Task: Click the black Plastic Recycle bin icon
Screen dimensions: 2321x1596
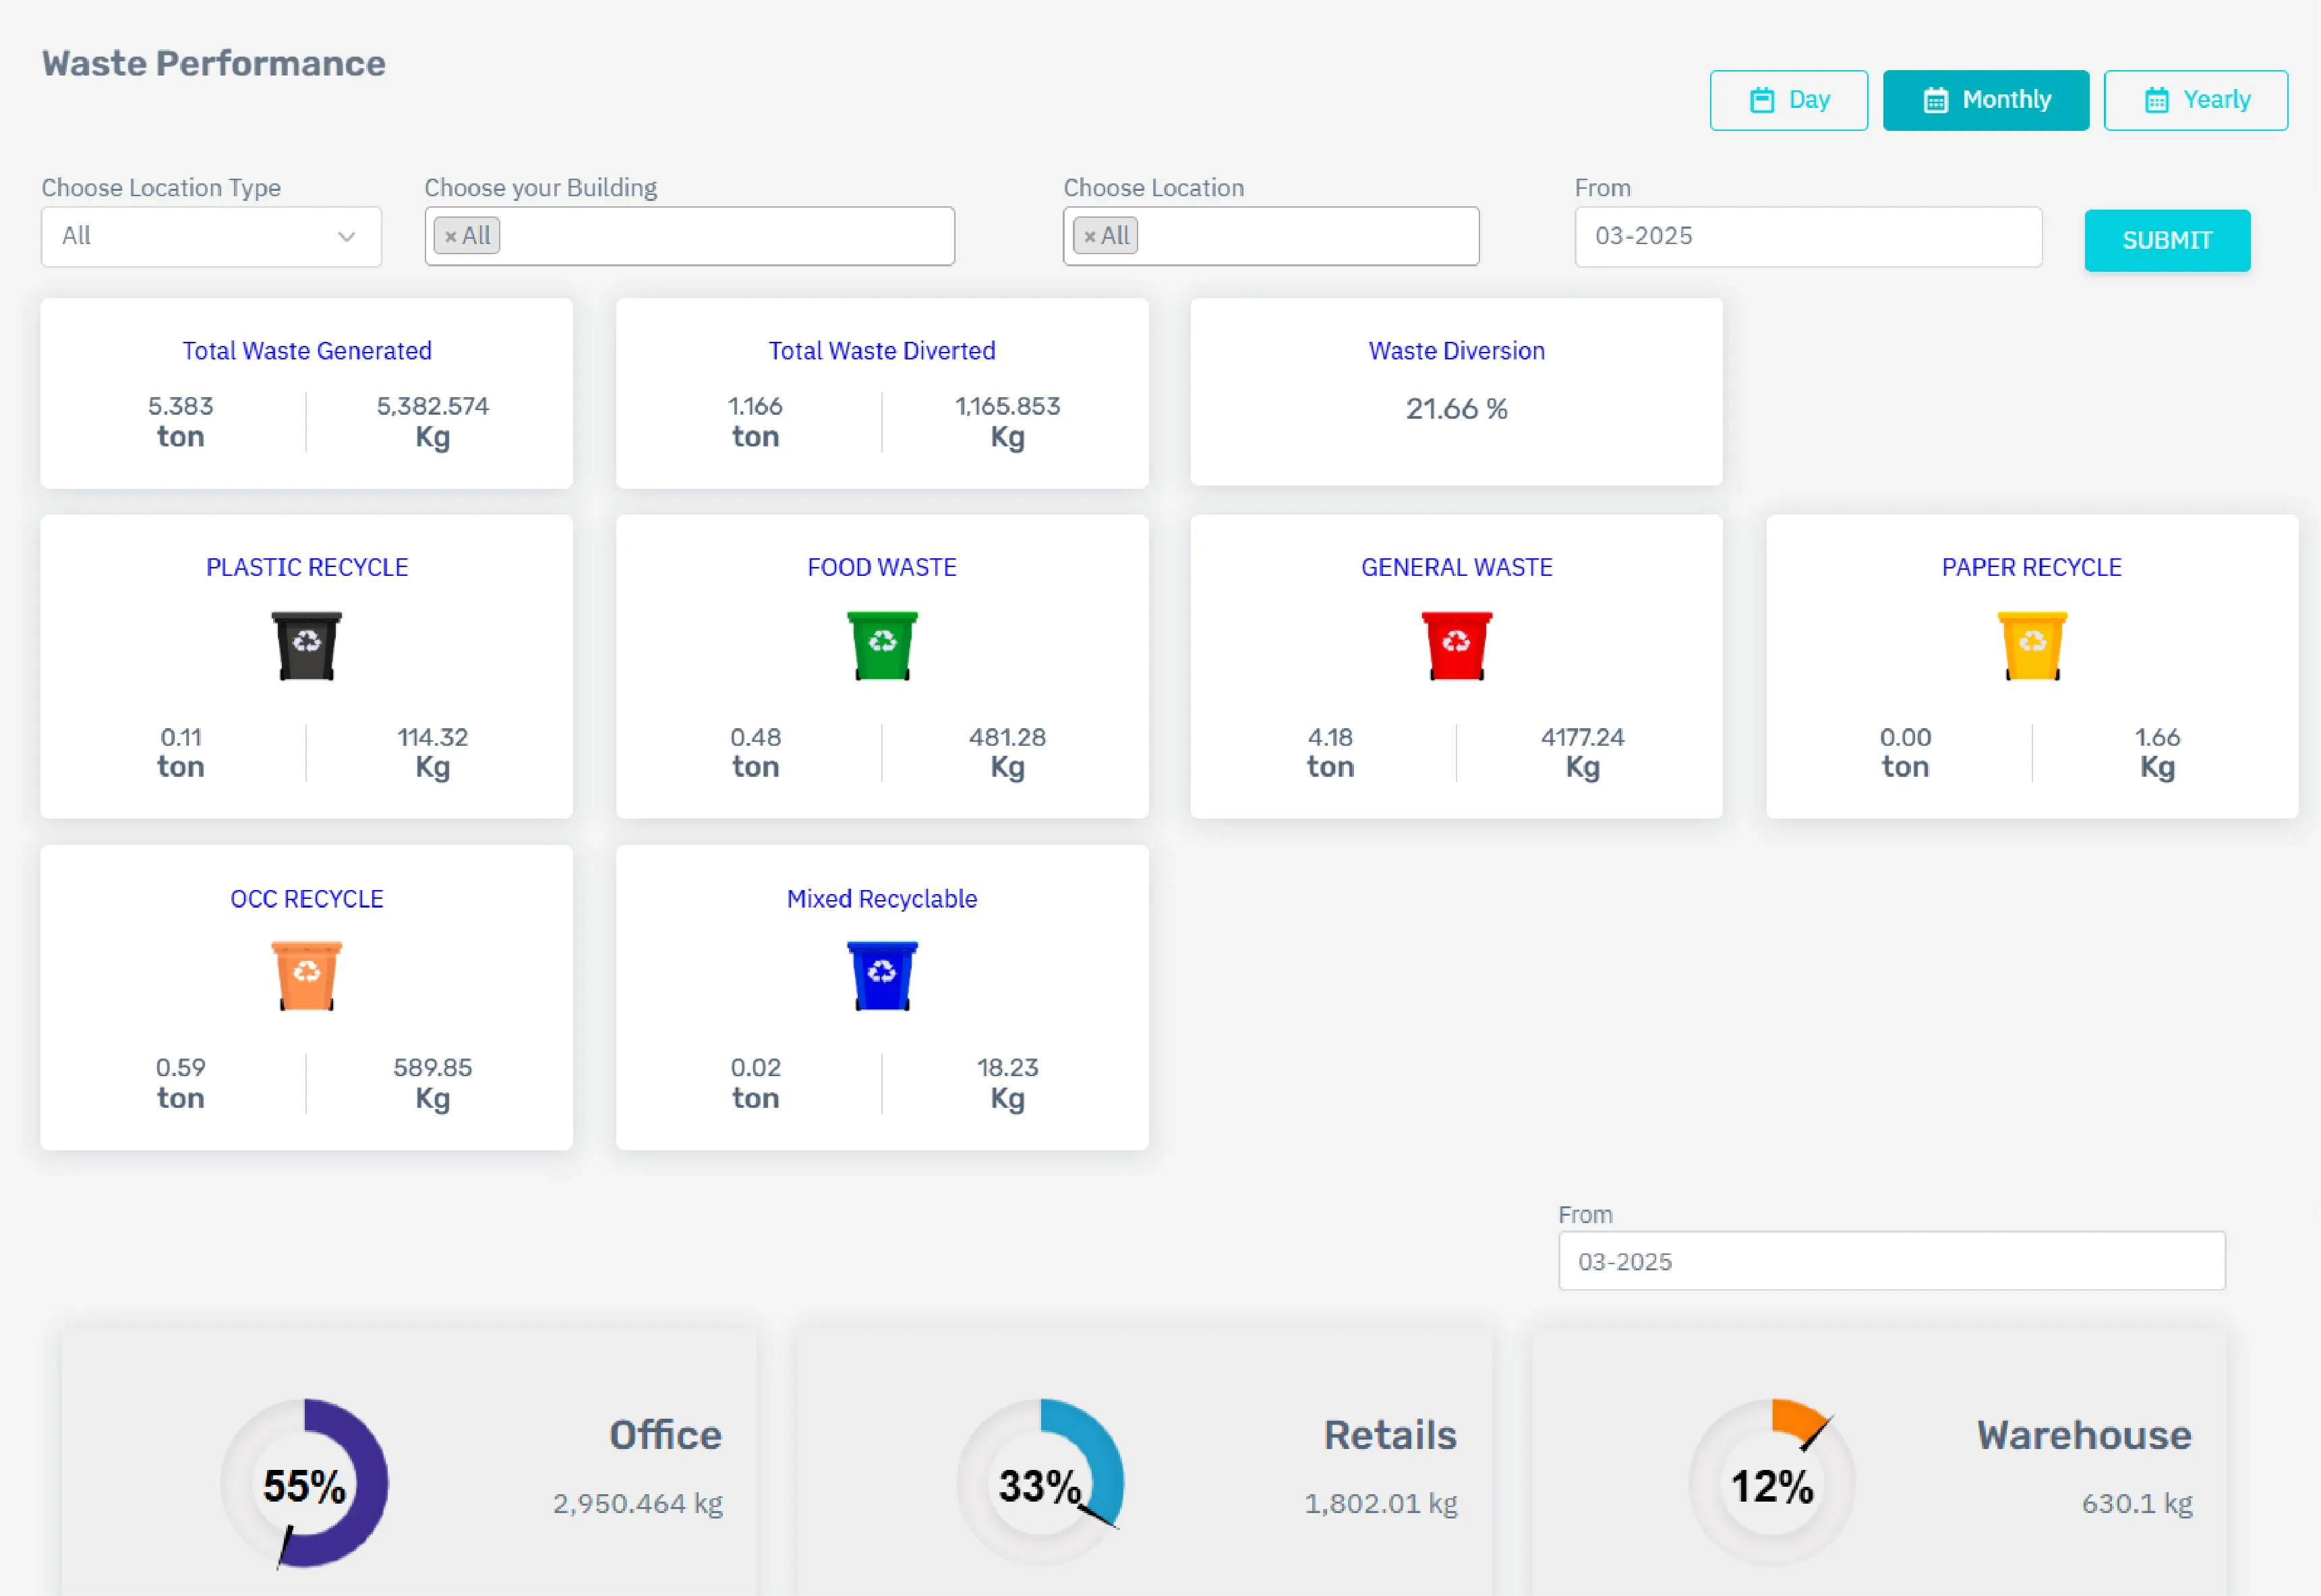Action: tap(307, 645)
